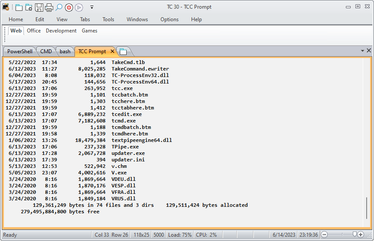Click the play macro icon
This screenshot has width=374, height=241.
point(79,8)
